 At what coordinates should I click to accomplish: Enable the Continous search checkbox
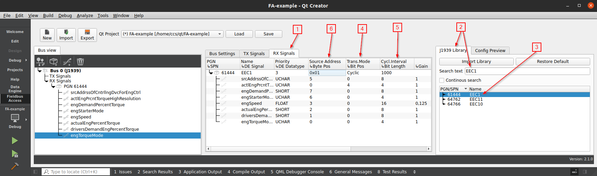442,80
